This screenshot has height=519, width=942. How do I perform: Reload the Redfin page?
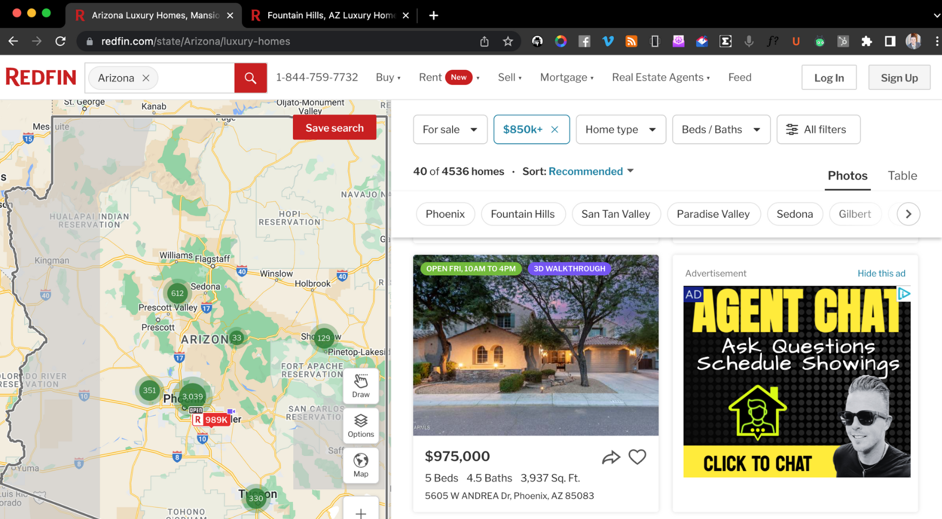point(61,41)
